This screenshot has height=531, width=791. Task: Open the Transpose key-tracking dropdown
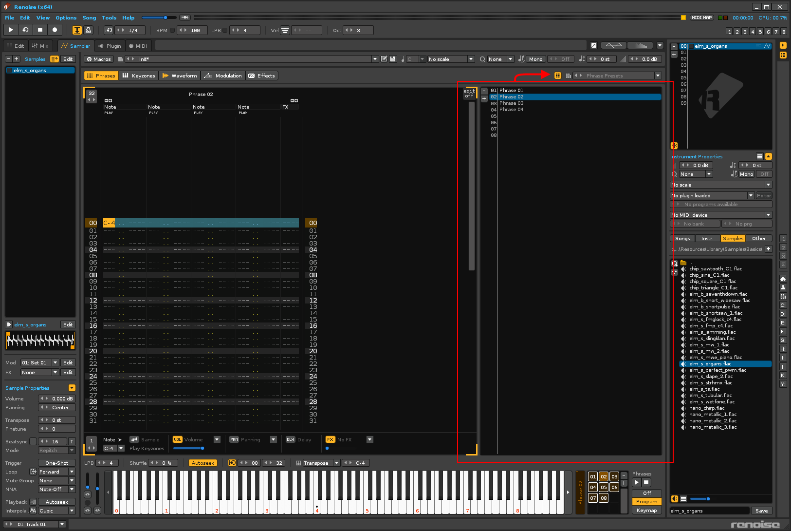tap(321, 463)
